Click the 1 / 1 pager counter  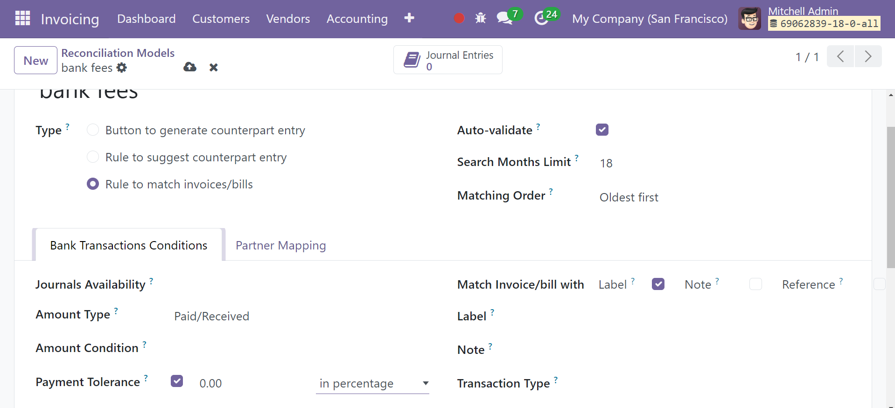807,57
